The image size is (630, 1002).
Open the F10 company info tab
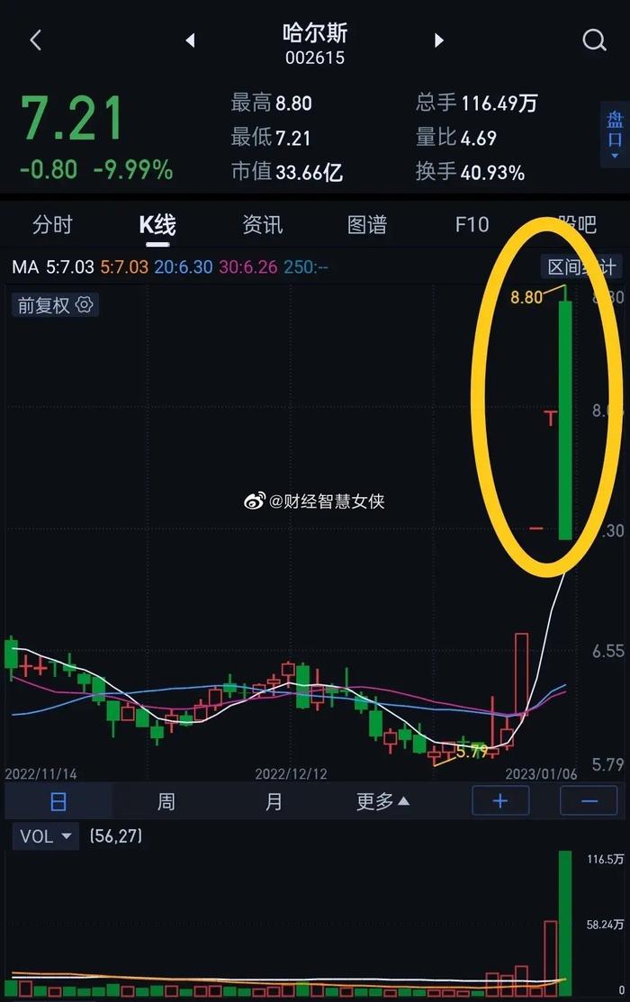pos(472,225)
